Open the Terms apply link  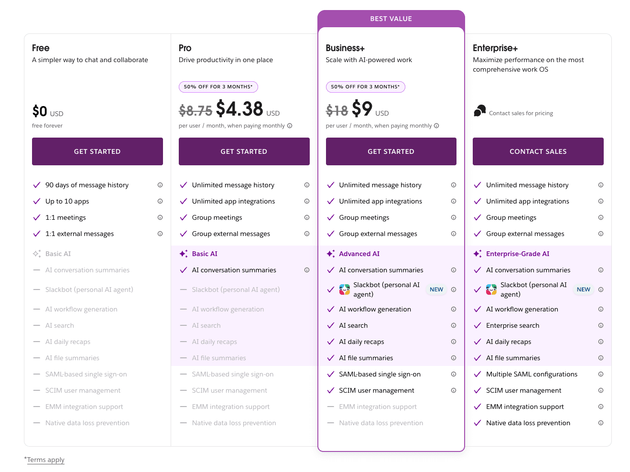(46, 460)
